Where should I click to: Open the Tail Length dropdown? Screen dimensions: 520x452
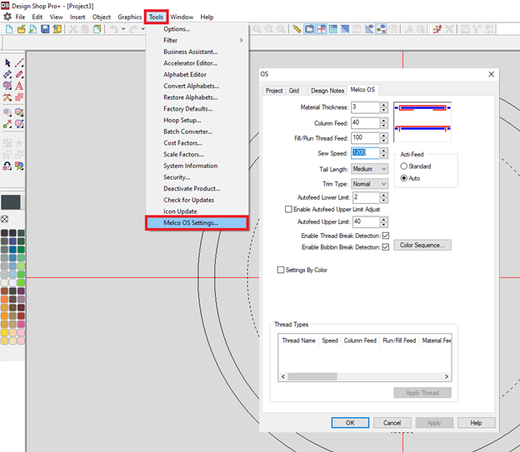[x=370, y=168]
